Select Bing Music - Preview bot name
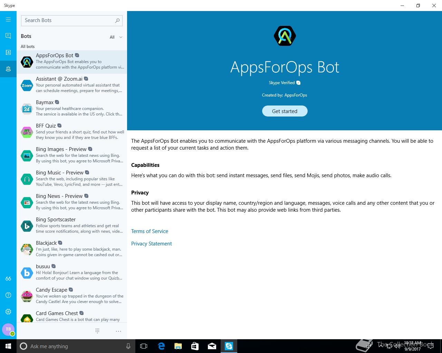The image size is (442, 353). tap(60, 173)
